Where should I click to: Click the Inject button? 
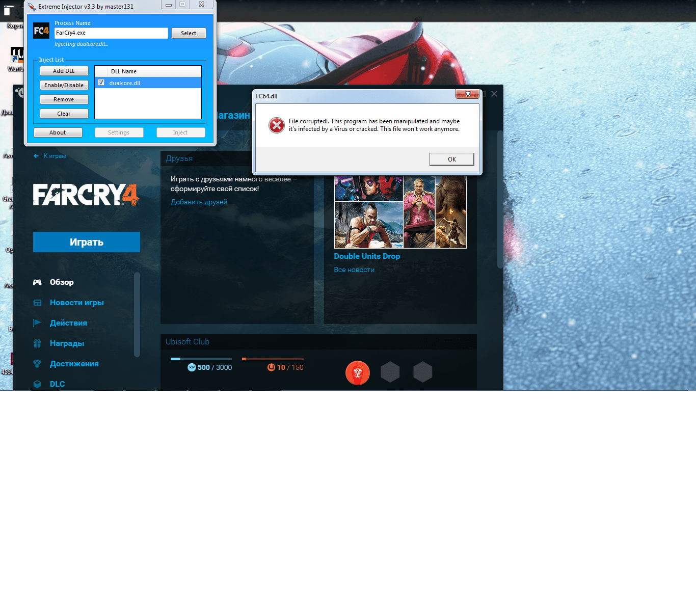[x=180, y=132]
